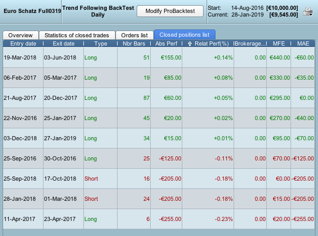Click the Trend Following BackTest Daily title

coord(98,11)
